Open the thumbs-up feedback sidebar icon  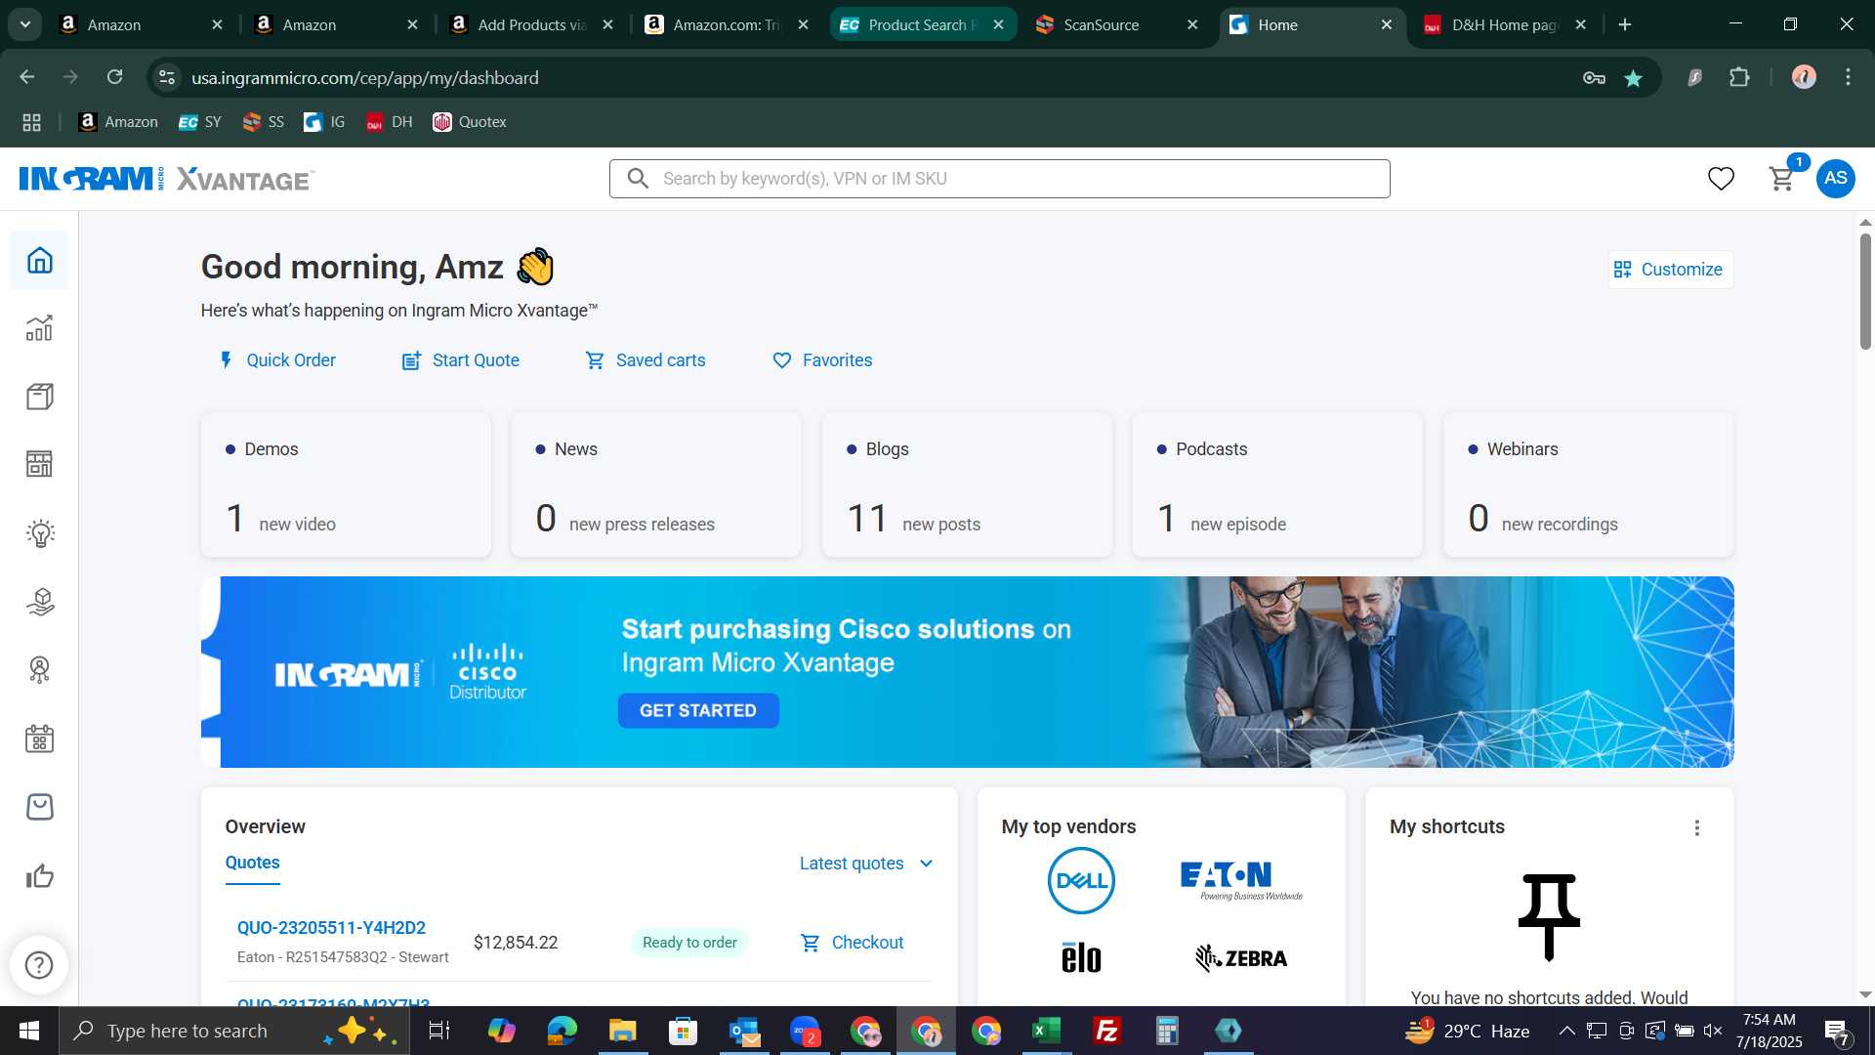tap(39, 875)
